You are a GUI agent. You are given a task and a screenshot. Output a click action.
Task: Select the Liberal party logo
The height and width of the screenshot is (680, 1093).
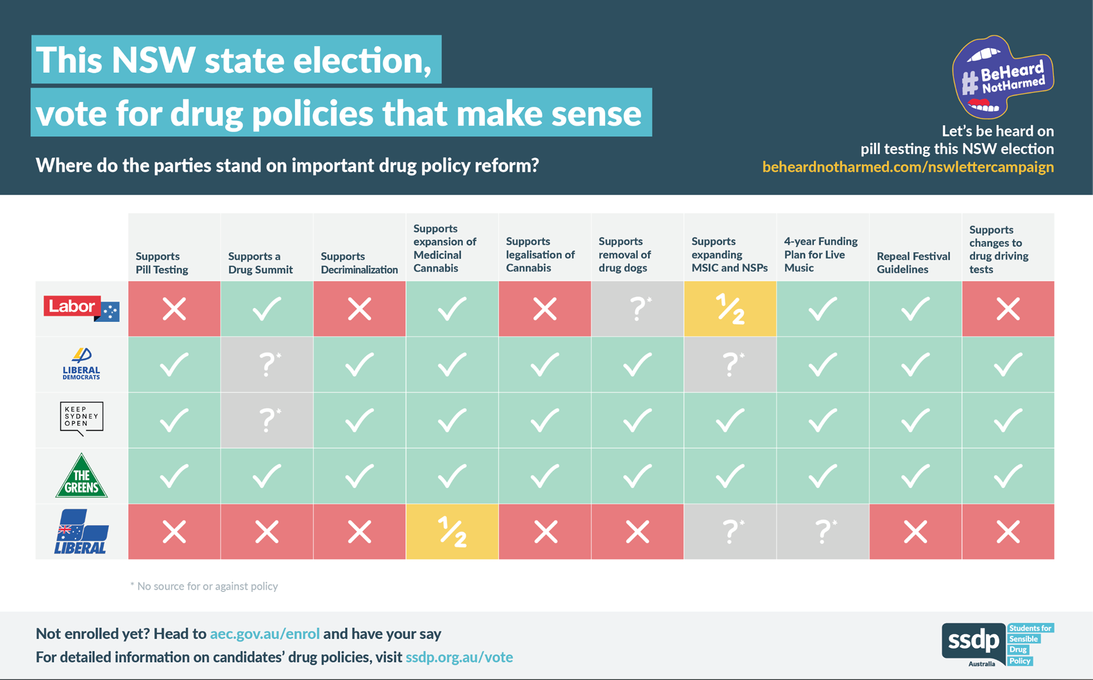[81, 532]
